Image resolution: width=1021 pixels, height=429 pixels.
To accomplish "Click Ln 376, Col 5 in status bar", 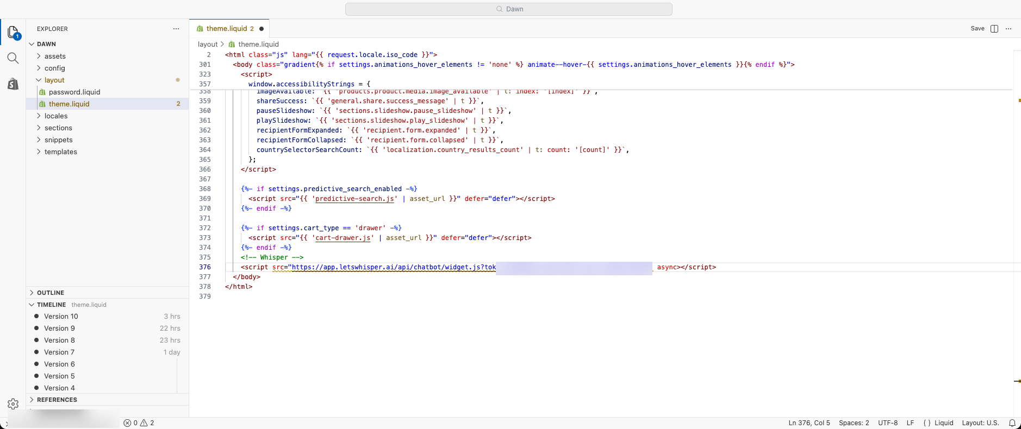I will (809, 423).
